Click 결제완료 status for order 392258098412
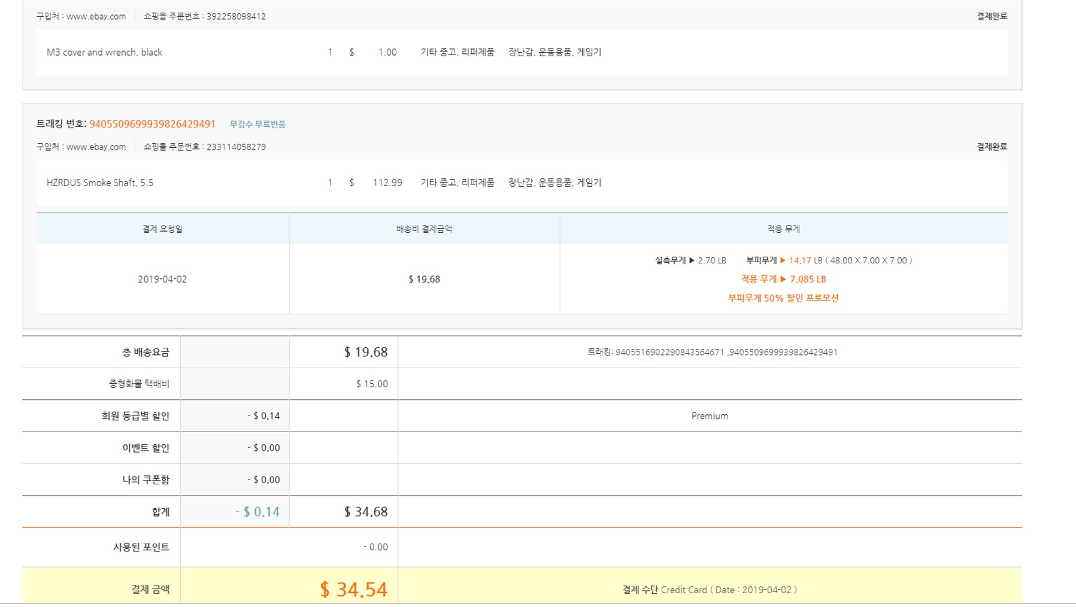 click(992, 16)
